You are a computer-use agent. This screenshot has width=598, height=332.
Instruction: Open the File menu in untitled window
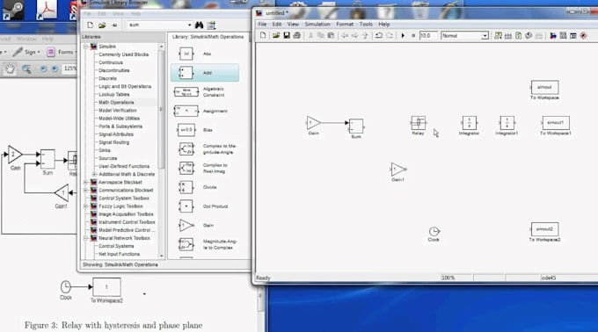[x=262, y=24]
